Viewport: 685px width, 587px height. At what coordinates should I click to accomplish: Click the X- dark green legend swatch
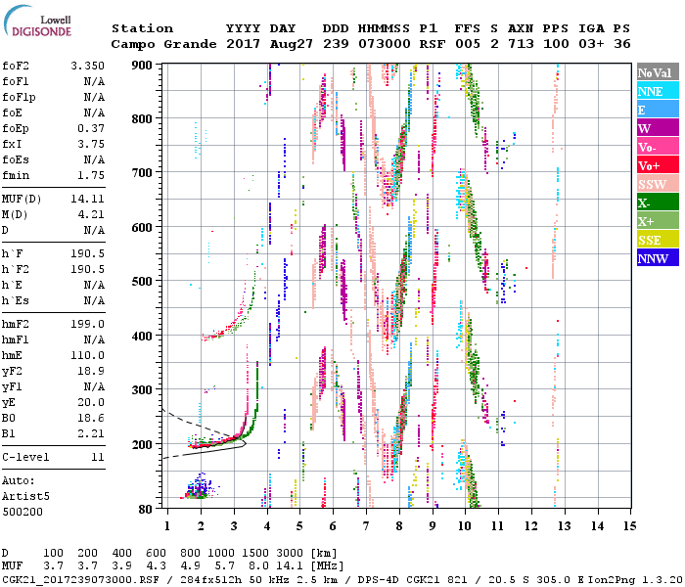[658, 202]
